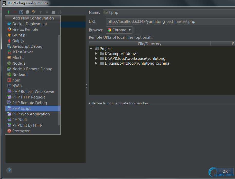Choose Firefox Remote configuration type
The width and height of the screenshot is (235, 179).
click(33, 29)
